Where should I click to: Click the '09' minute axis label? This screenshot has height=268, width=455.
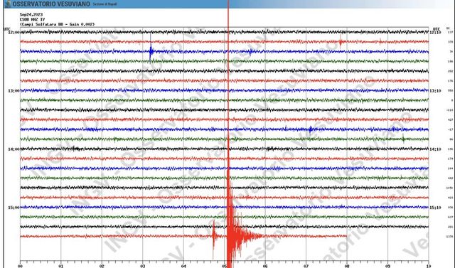pyautogui.click(x=387, y=266)
